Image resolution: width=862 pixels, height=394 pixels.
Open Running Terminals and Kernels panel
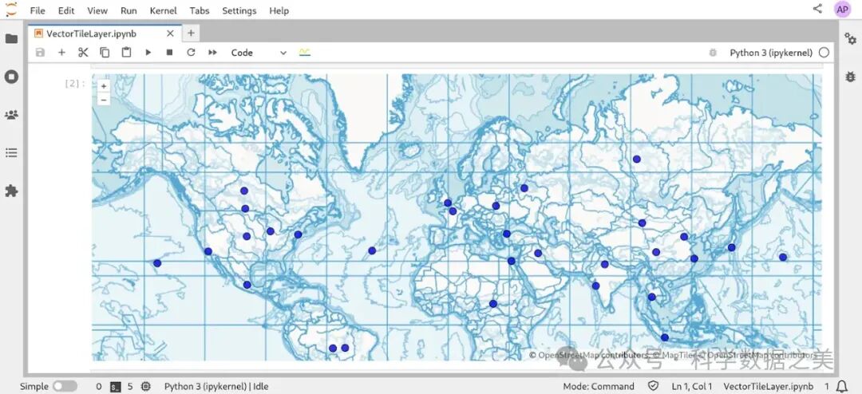coord(11,77)
